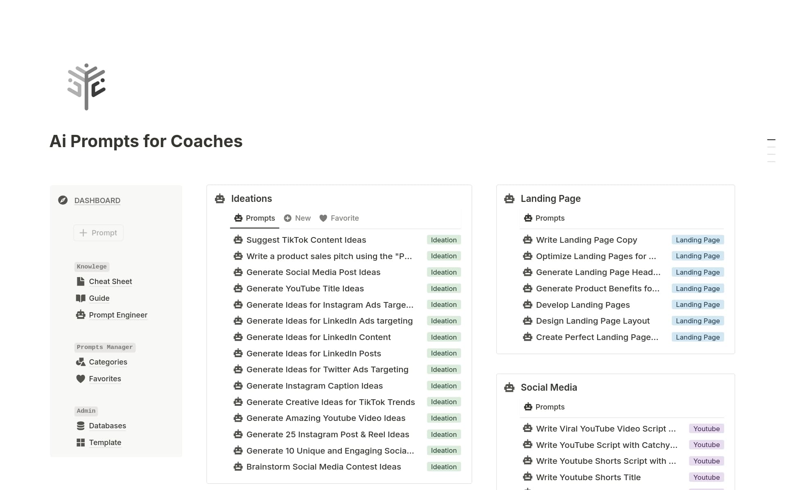
Task: Click the Categories shapes icon
Action: 81,362
